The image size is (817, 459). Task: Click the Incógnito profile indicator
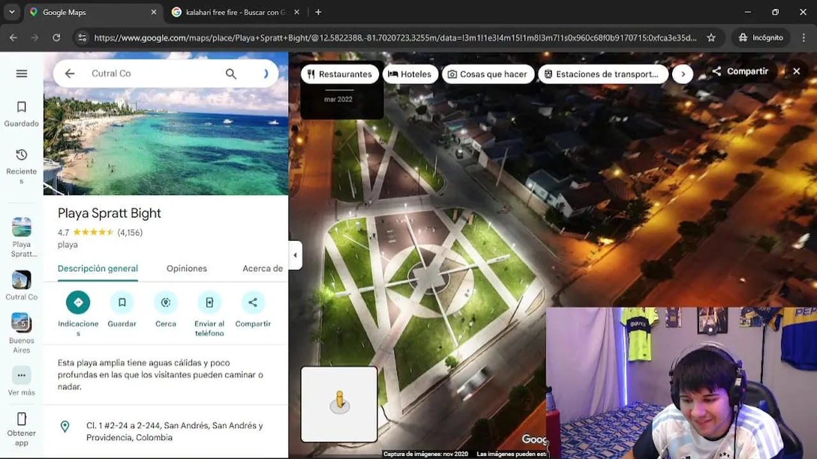761,38
